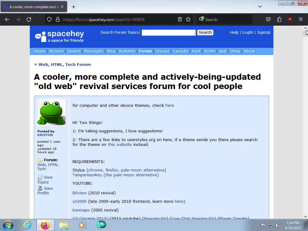Click the Action Center flag icon
The width and height of the screenshot is (308, 231).
tap(263, 225)
